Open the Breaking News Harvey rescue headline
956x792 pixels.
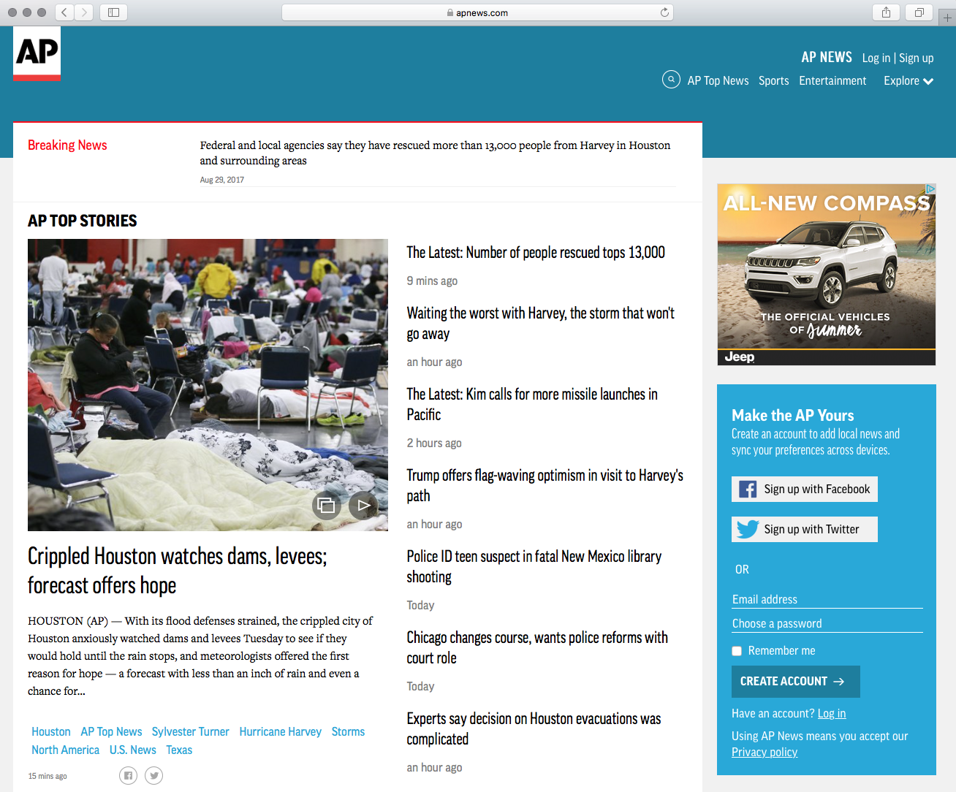436,153
